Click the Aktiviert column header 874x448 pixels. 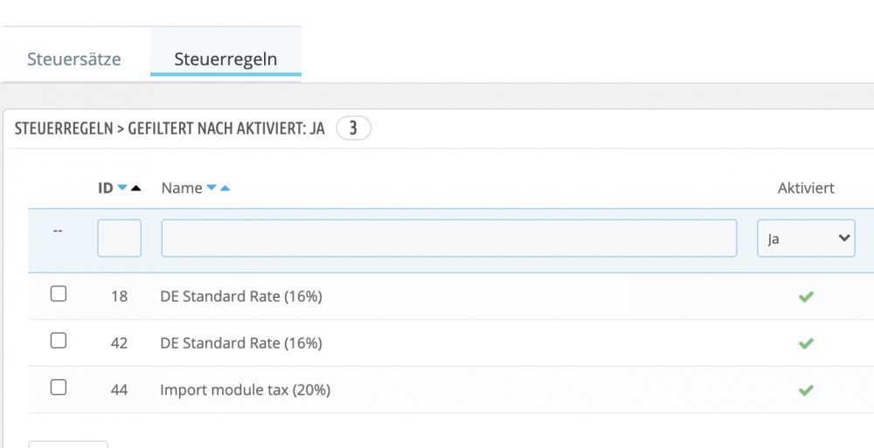(x=806, y=189)
